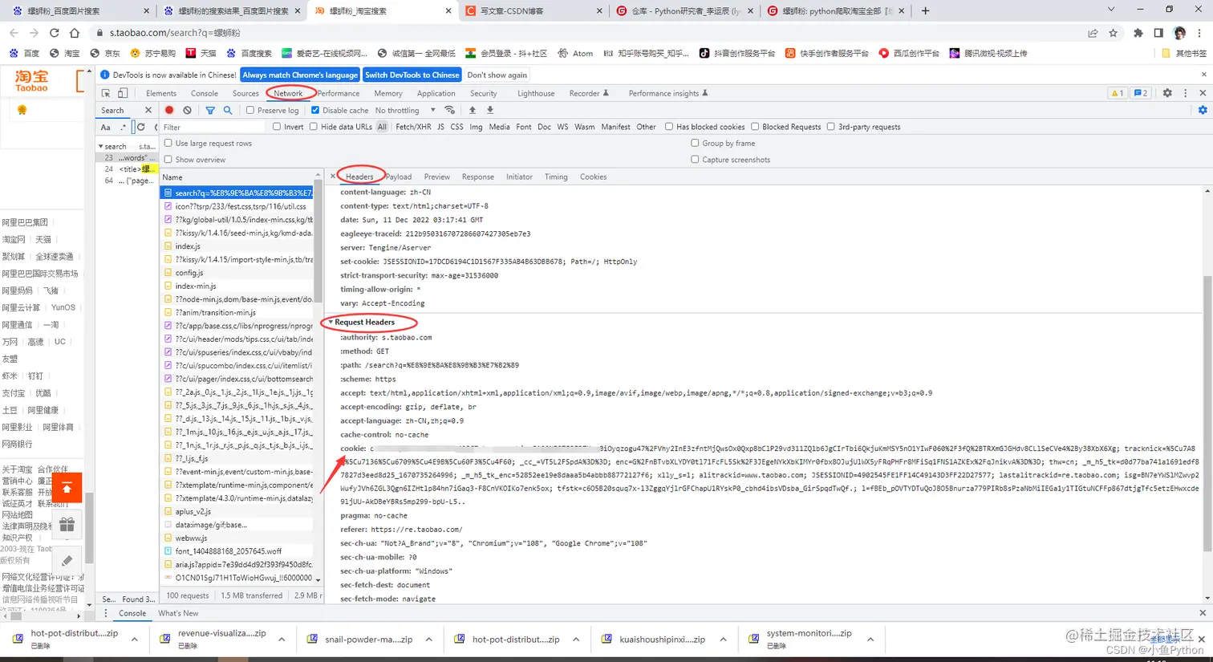Open a new browser tab
Viewport: 1213px width, 662px height.
[925, 10]
